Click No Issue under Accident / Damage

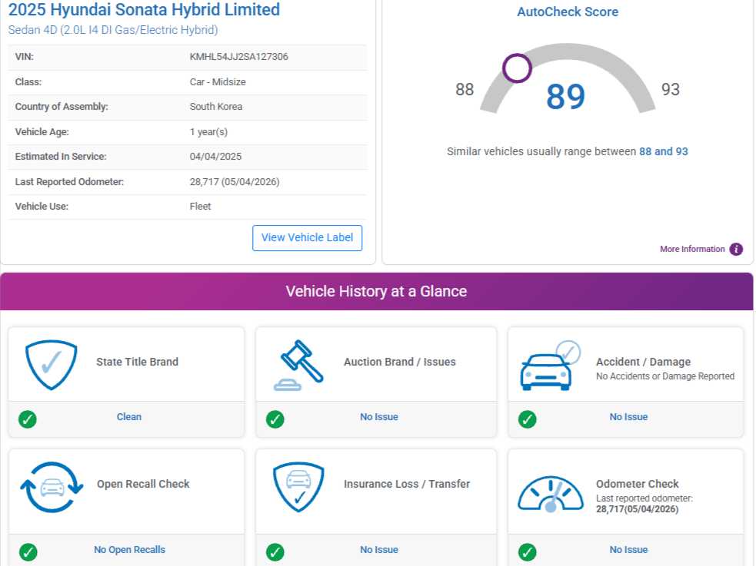coord(628,417)
